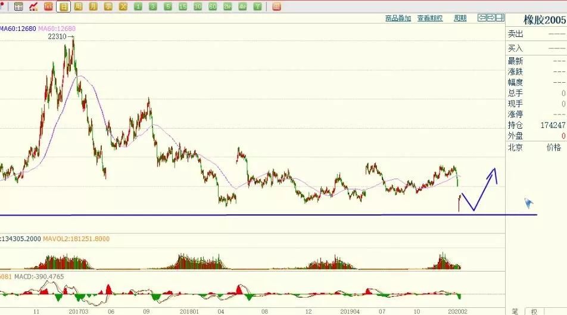
Task: Switch to the 4hr chart period
Action: (x=242, y=6)
